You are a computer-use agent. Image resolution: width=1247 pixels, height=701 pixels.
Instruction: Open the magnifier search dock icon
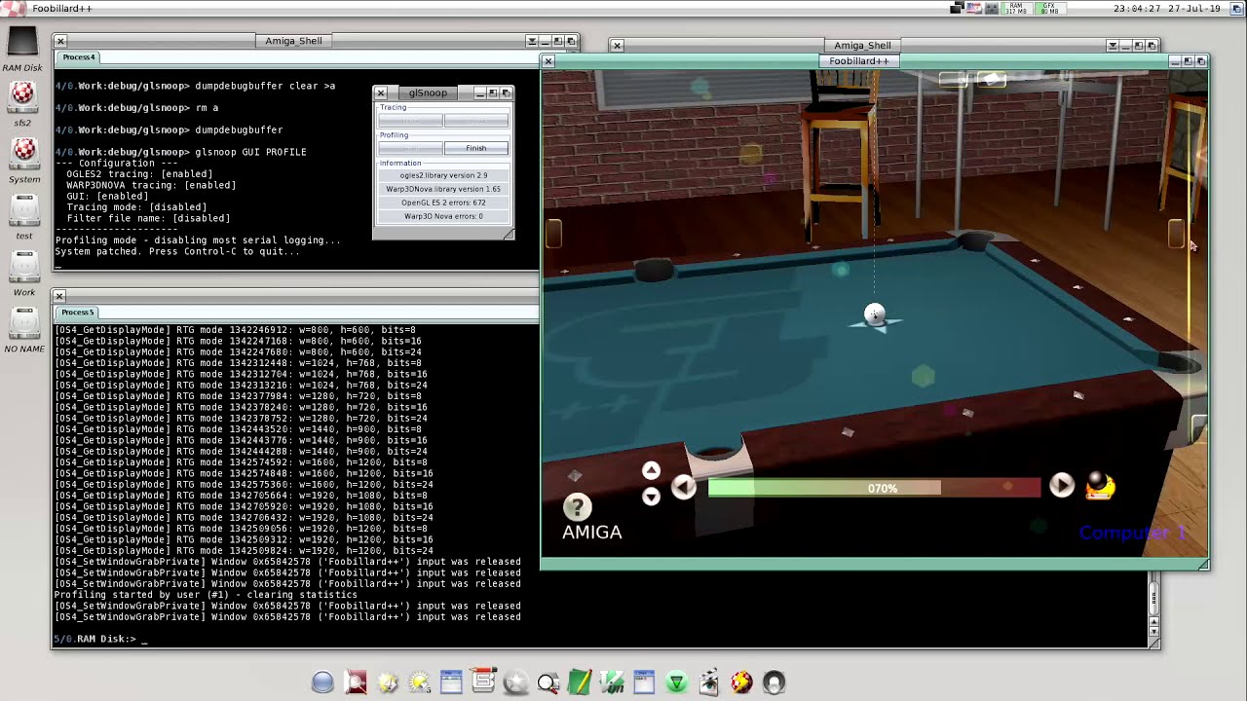(548, 683)
